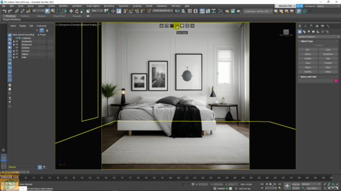
Task: Click the Sphere primitive button
Action: pyautogui.click(x=308, y=54)
